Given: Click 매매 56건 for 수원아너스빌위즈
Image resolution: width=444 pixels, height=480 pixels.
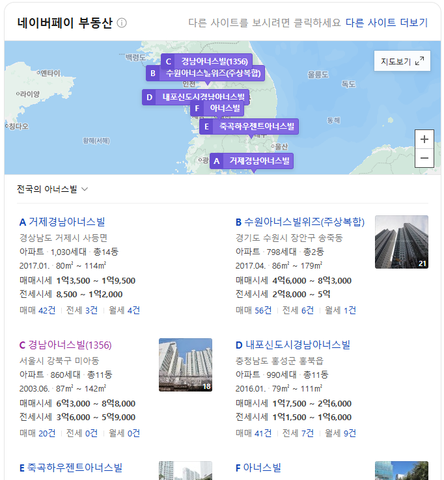Looking at the screenshot, I should (253, 310).
